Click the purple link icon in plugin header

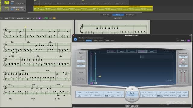click(189, 40)
